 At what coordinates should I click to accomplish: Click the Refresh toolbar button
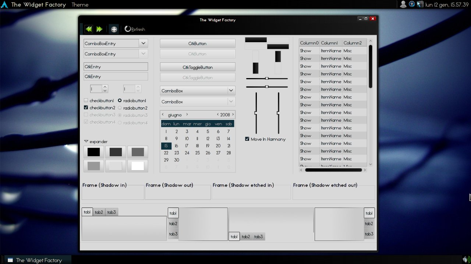pos(135,29)
